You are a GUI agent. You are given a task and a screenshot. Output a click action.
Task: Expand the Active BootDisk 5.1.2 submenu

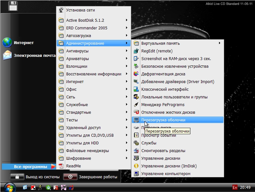94,20
